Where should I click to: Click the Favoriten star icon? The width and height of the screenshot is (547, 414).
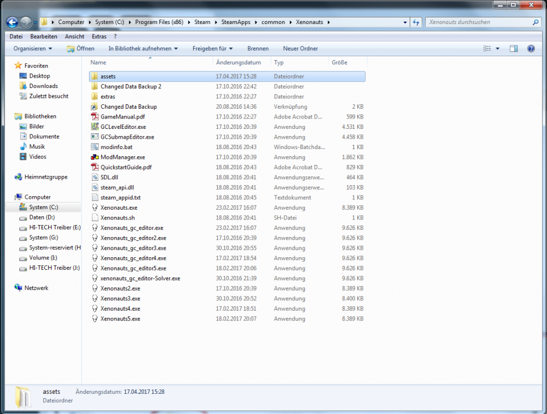click(x=18, y=66)
